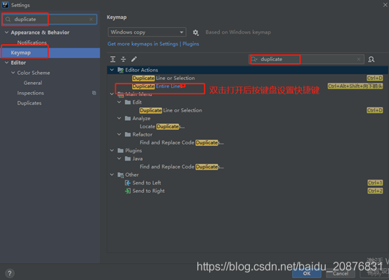Collapse the Color Scheme node
This screenshot has height=280, width=389.
click(13, 73)
